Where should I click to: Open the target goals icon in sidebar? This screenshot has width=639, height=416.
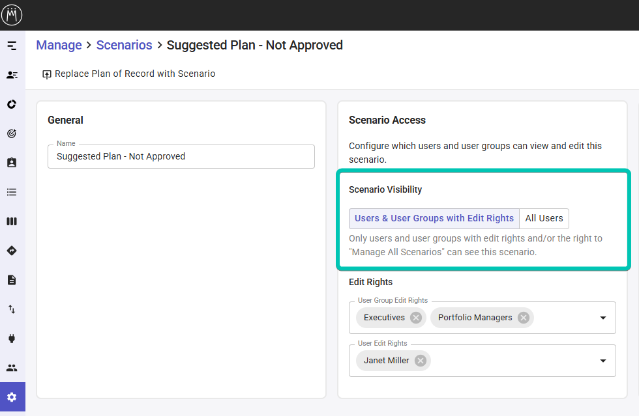tap(12, 133)
